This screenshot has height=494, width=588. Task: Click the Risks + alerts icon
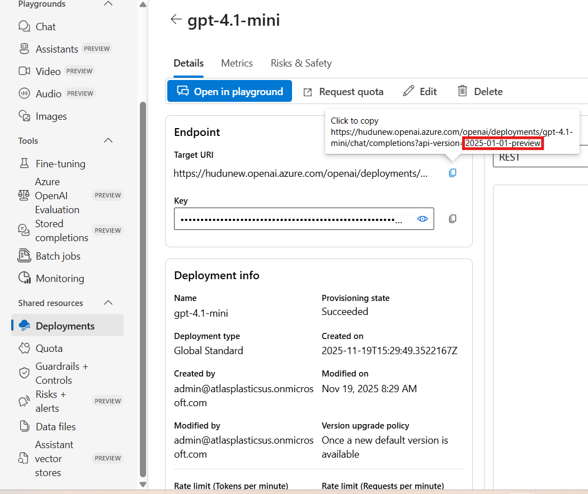point(25,401)
